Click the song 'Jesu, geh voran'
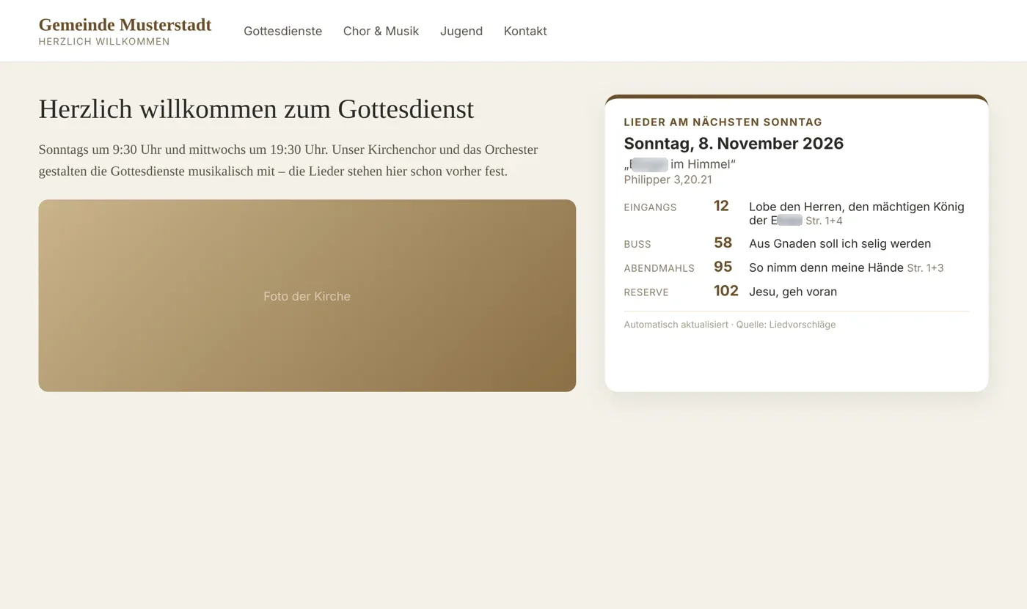This screenshot has width=1027, height=609. (x=793, y=292)
